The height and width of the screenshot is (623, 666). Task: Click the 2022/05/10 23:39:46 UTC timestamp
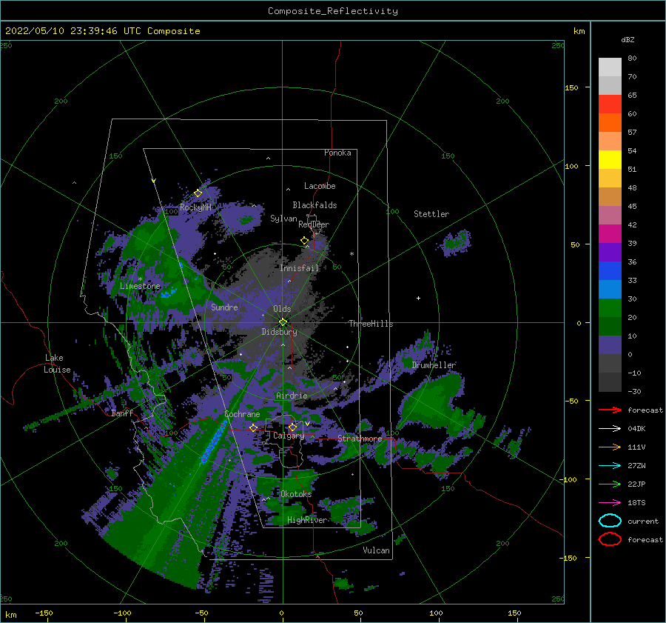point(102,31)
